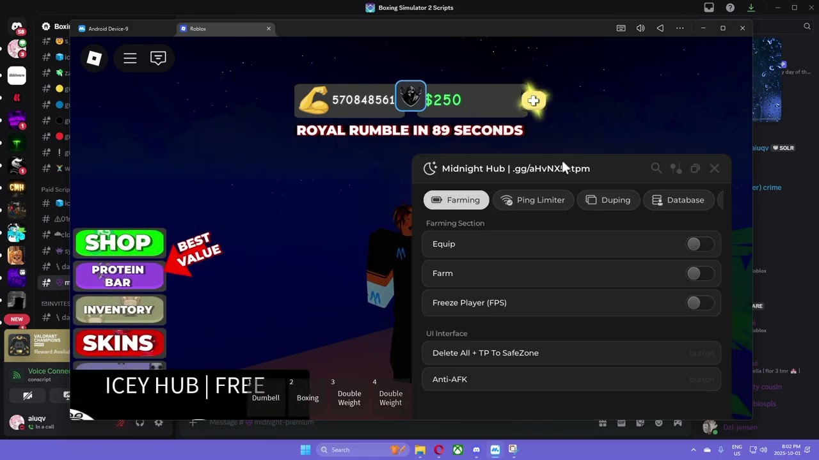Click Midnight Hub overlapping-windows icon
Screen dimensions: 819x460
[x=695, y=168]
